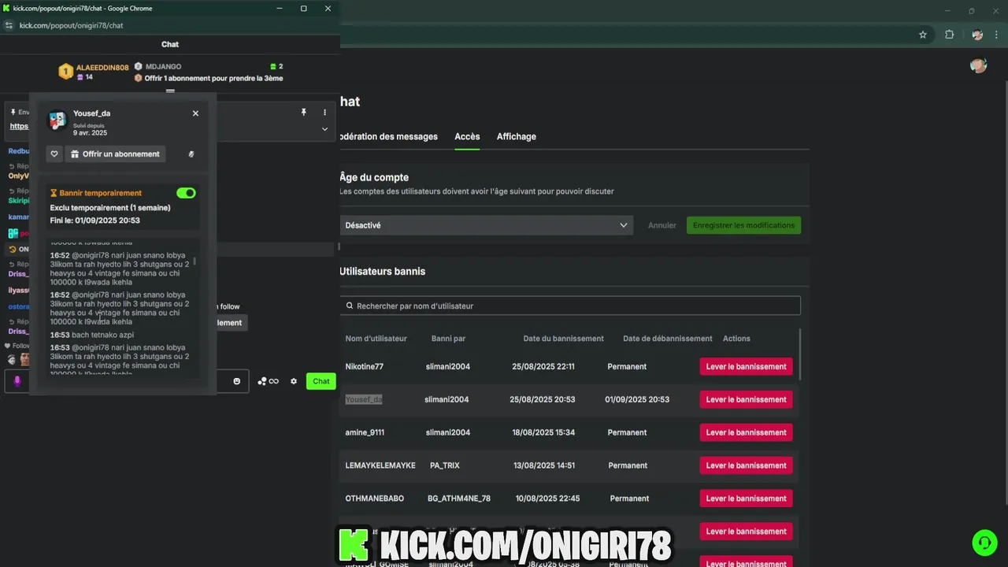
Task: Open the Chrome extensions puzzle icon
Action: click(x=949, y=35)
